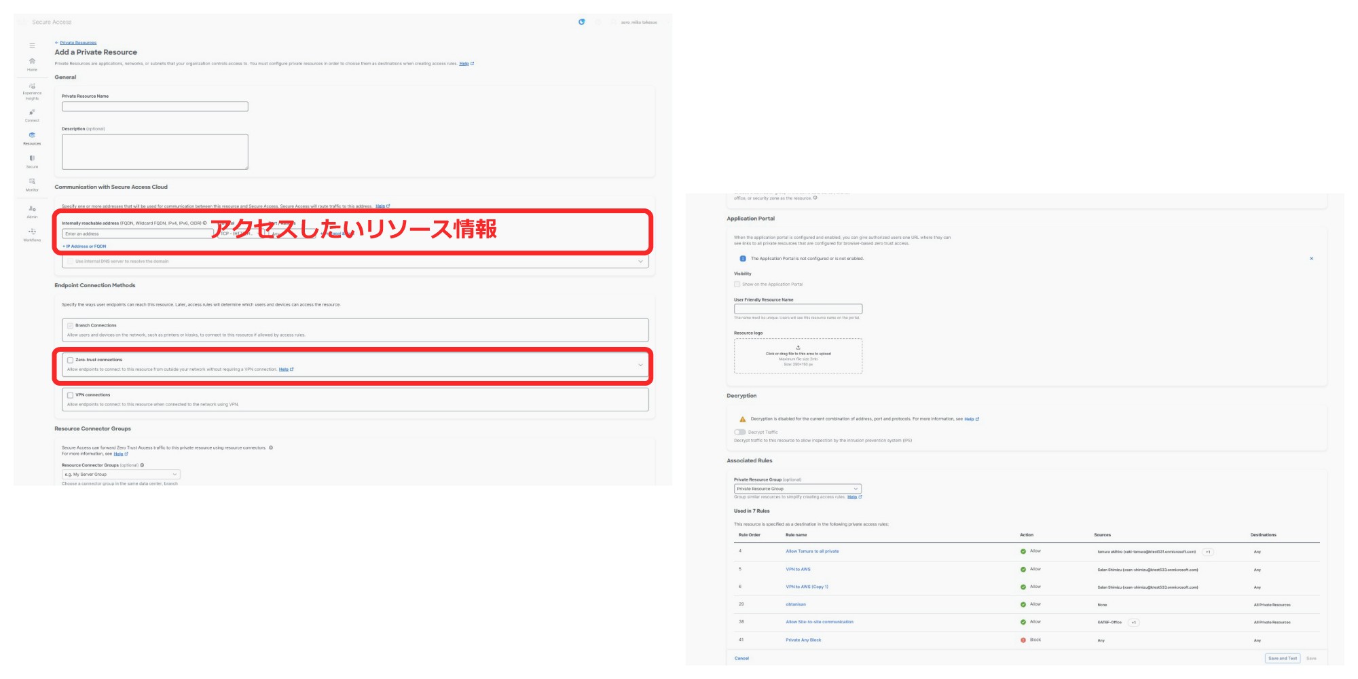
Task: Click the Destinations column header
Action: pos(1263,535)
